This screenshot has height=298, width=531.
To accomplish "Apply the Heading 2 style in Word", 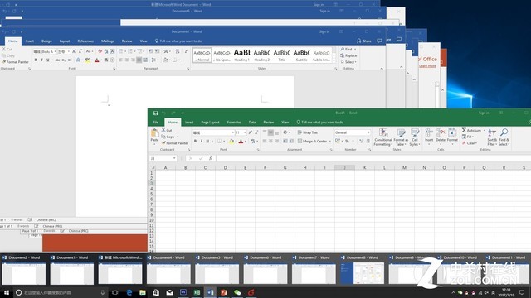I will pos(262,55).
